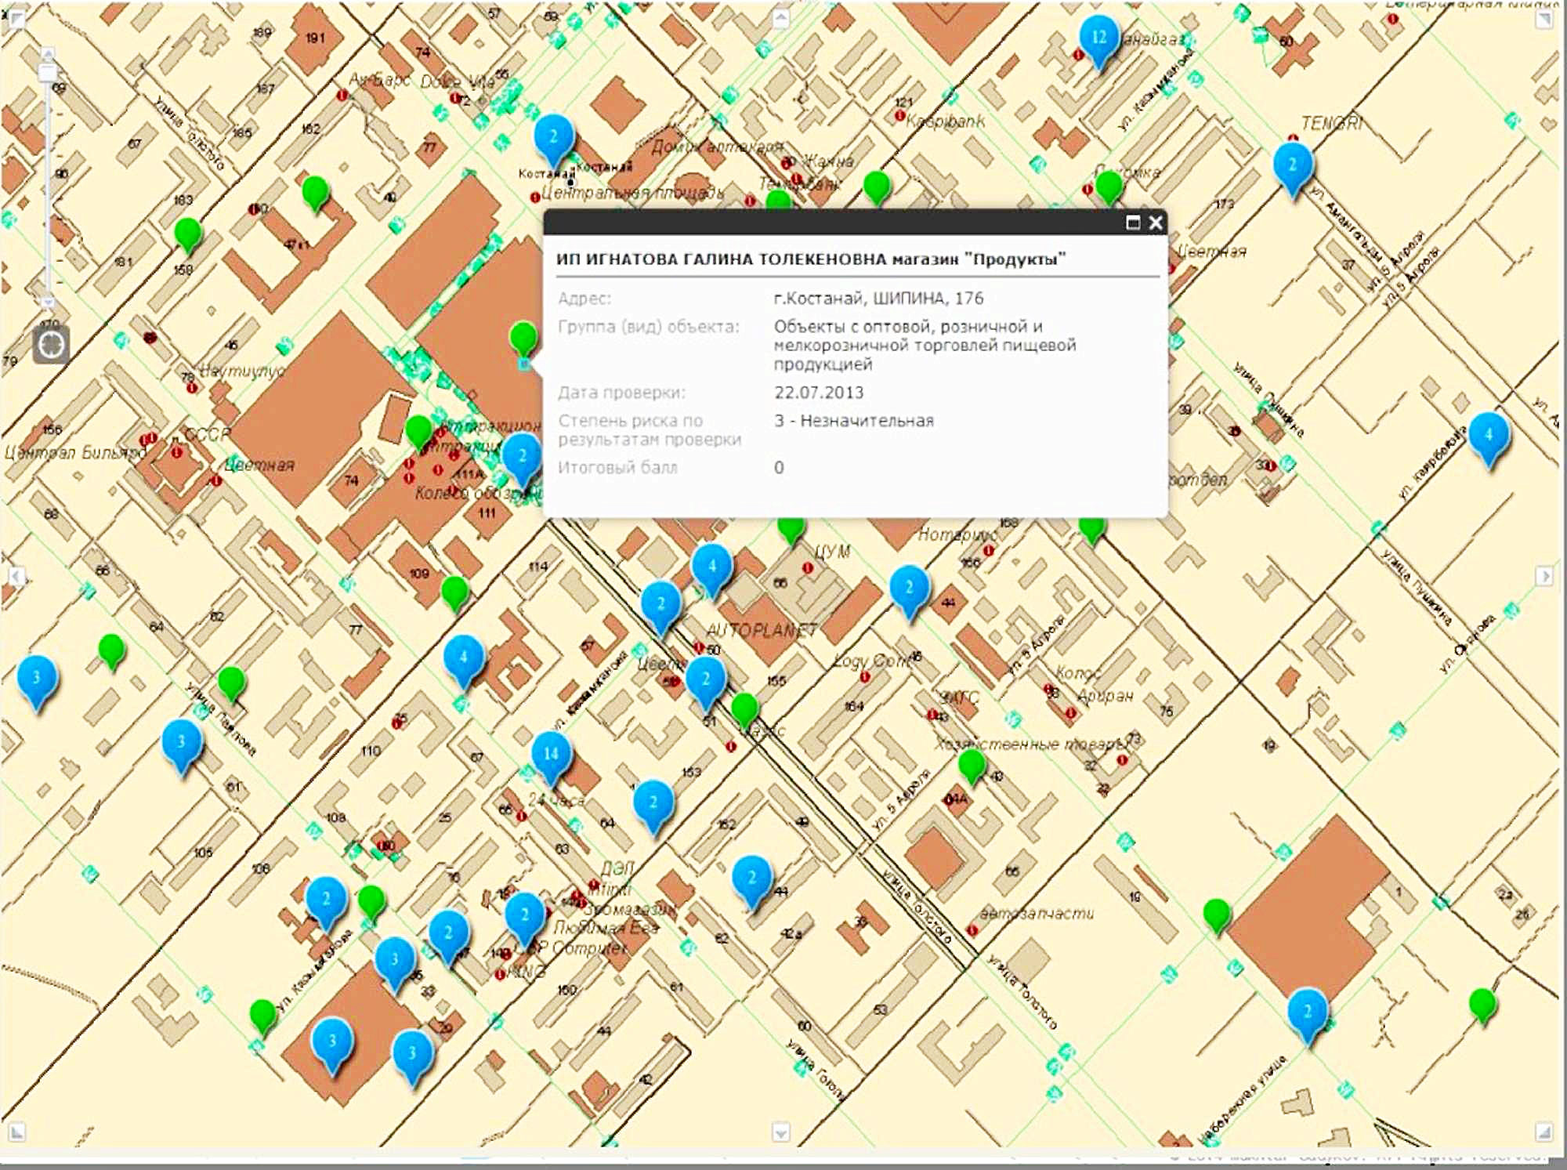Open the blue cluster marker labeled 12
The width and height of the screenshot is (1567, 1170).
[1098, 37]
